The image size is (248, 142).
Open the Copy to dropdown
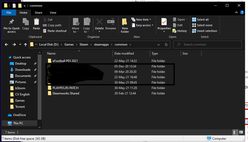coord(86,25)
